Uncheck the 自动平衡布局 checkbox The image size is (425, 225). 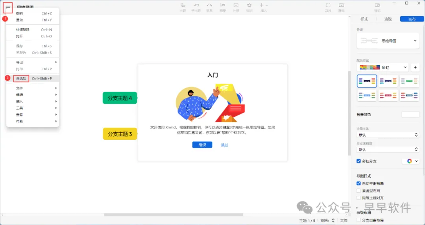358,183
